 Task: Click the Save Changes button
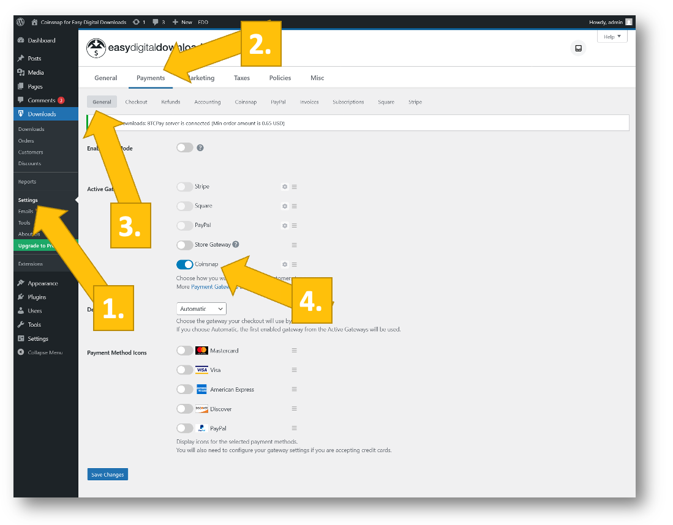(x=107, y=474)
